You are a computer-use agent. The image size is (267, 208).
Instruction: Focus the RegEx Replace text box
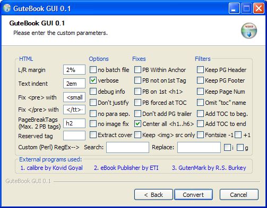pyautogui.click(x=199, y=147)
